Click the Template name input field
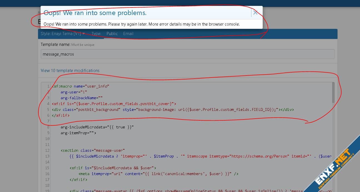Viewport: 360px width, 192px height. (187, 54)
